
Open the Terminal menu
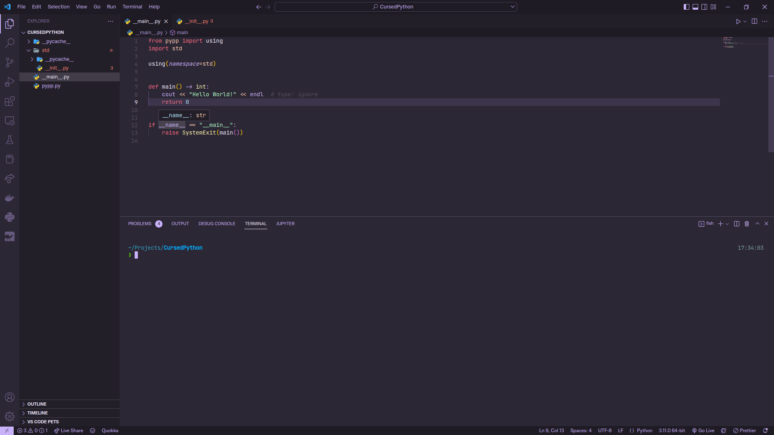(x=132, y=7)
